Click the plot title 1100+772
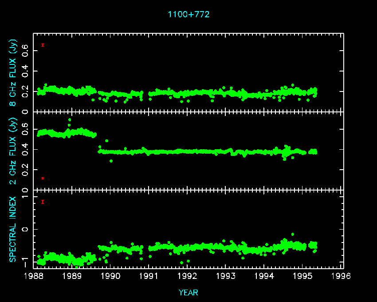The image size is (377, 302). [188, 14]
